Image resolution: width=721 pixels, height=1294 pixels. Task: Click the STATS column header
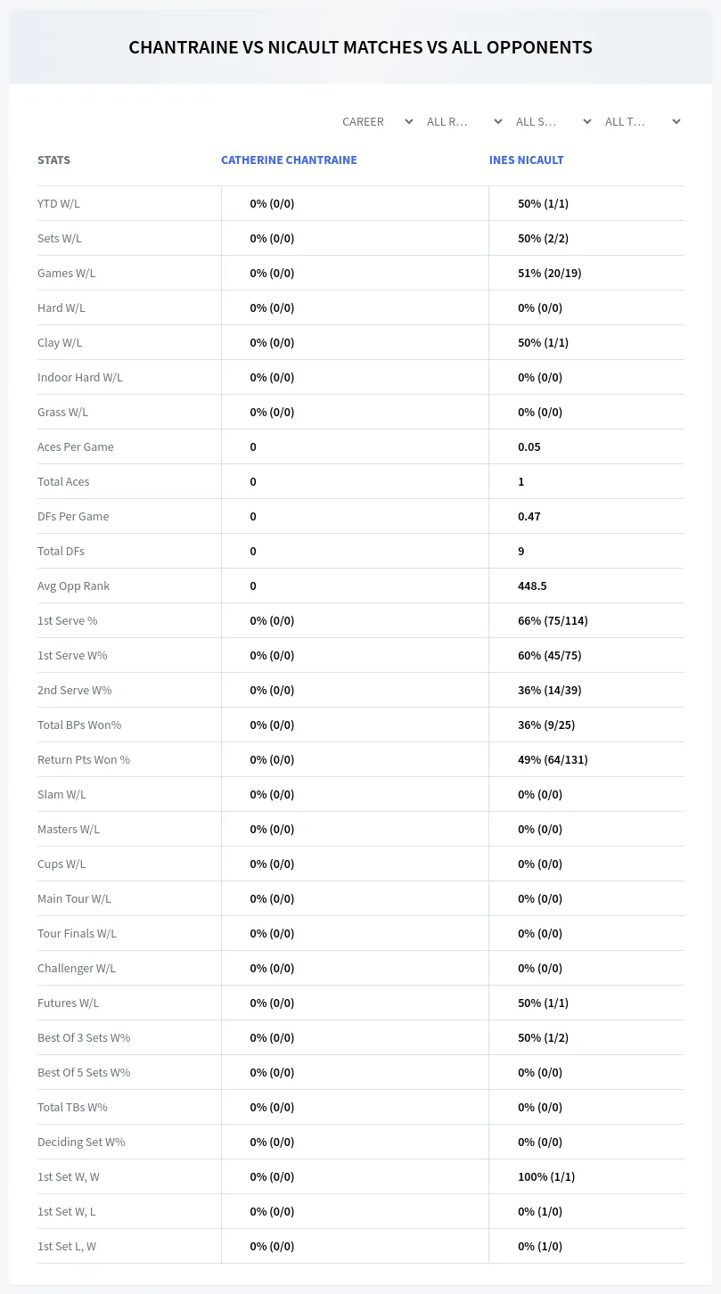point(53,160)
